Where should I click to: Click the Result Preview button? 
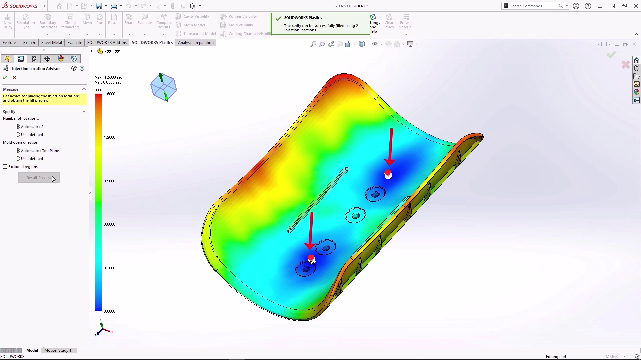click(39, 177)
